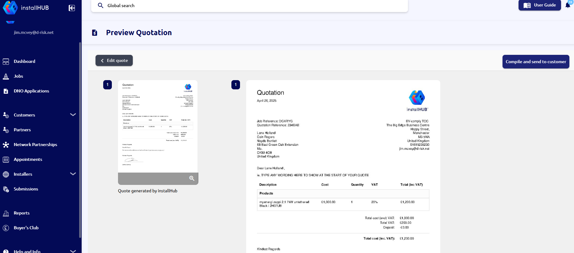The image size is (574, 253).
Task: Open DNO Applications in sidebar
Action: click(31, 91)
